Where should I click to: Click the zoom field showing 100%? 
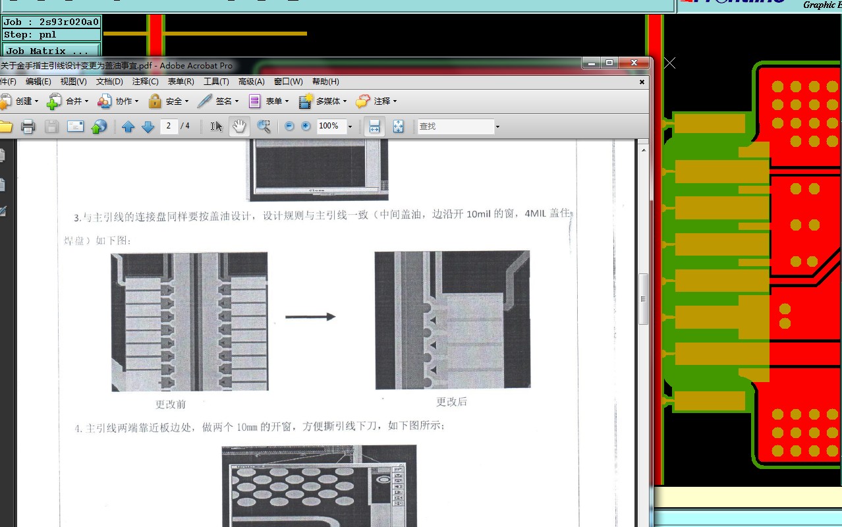click(x=331, y=126)
